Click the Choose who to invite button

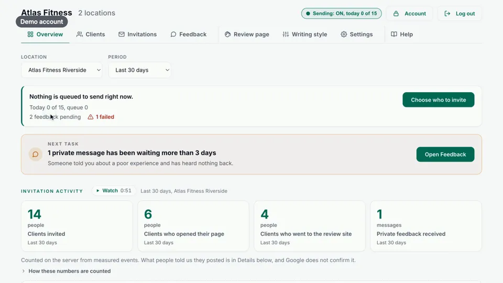438,100
